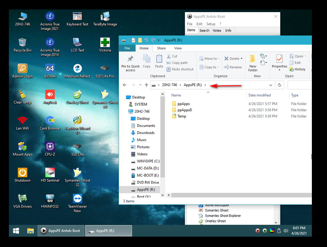Click Copy path in ribbon
Viewport: 327px width, 247px height.
click(x=177, y=63)
